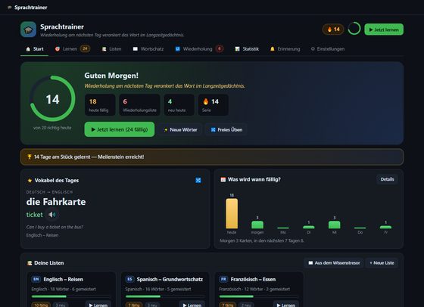
Task: Click the FR language badge
Action: [223, 279]
